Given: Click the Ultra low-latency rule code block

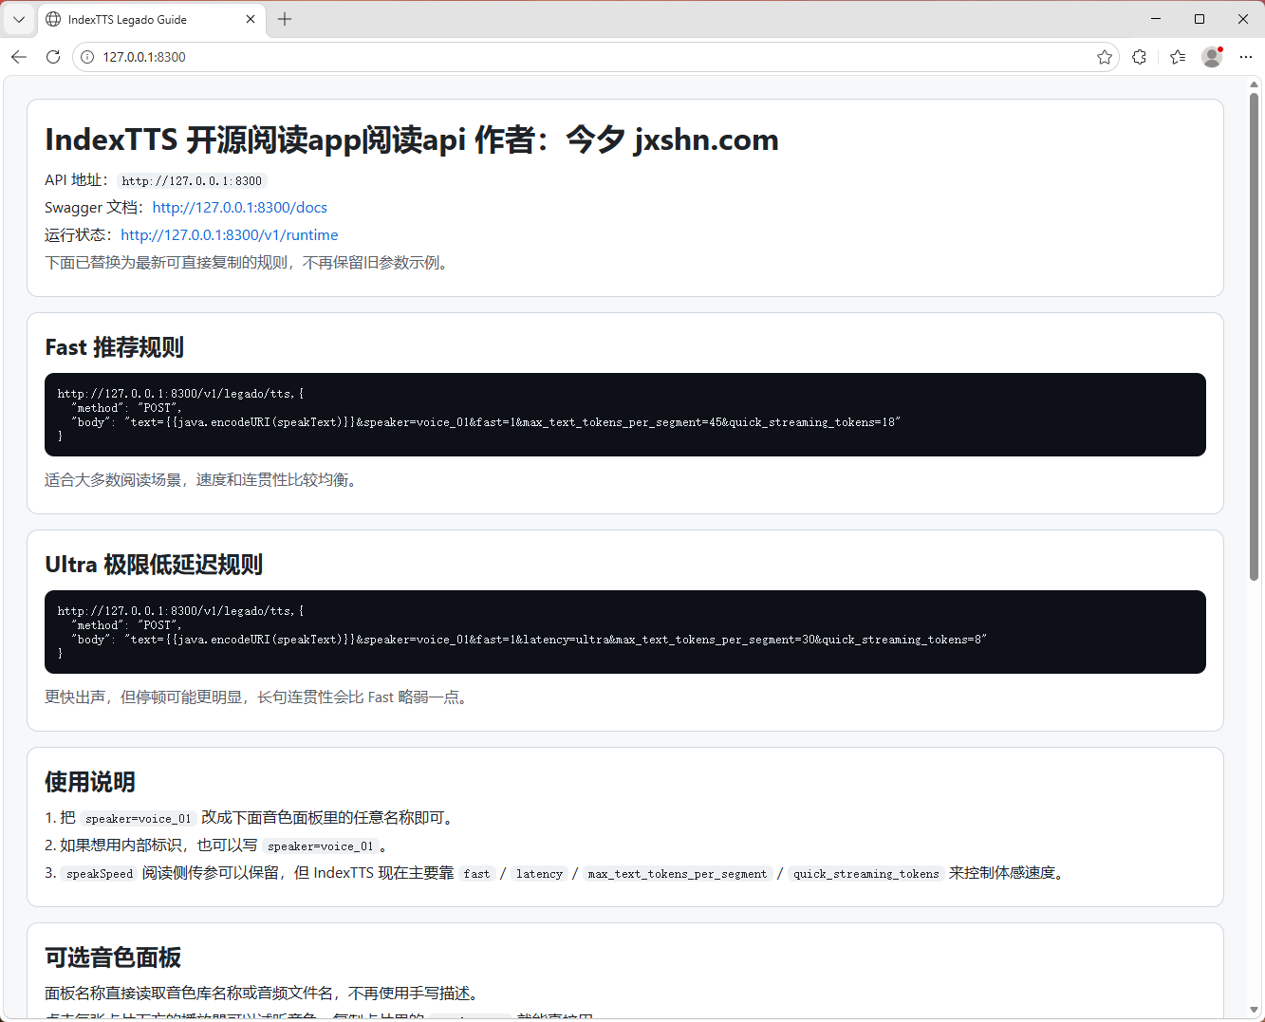Looking at the screenshot, I should pos(625,632).
